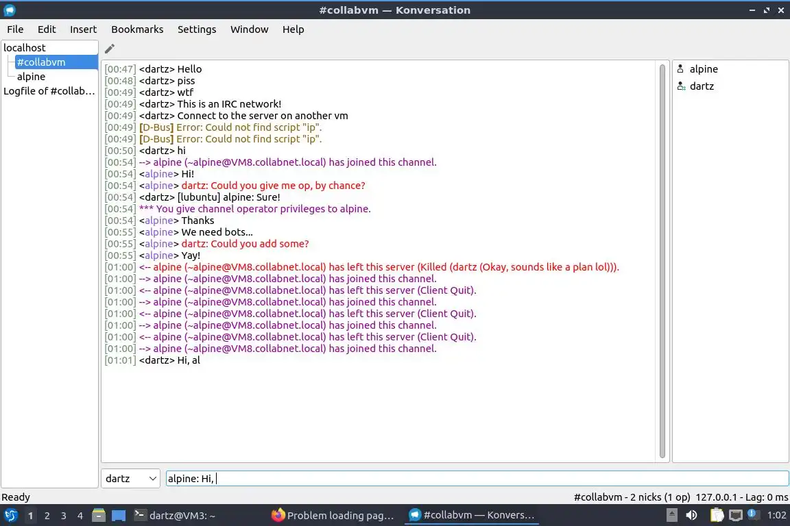Click the terminal icon of dartz@VM3 task
Image resolution: width=790 pixels, height=526 pixels.
(x=140, y=515)
